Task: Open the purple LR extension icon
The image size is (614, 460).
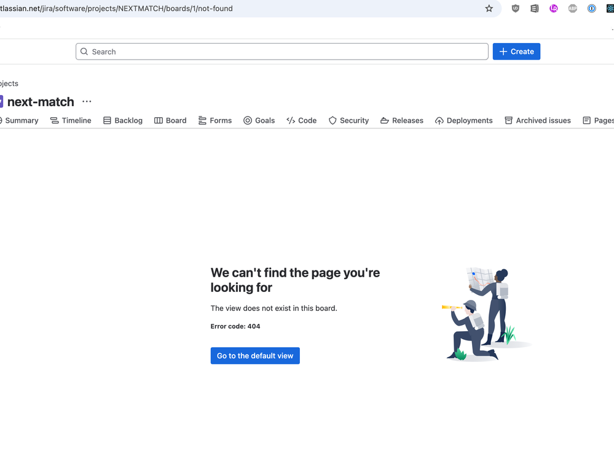Action: [x=553, y=8]
